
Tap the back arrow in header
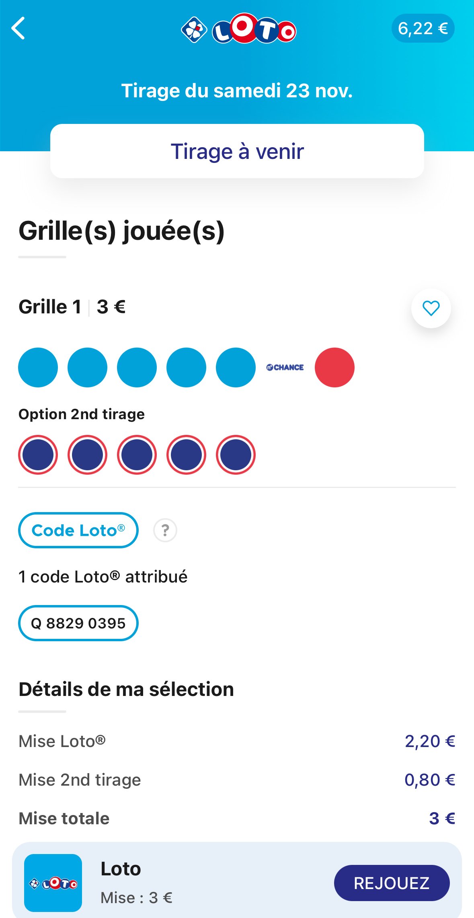click(x=18, y=28)
